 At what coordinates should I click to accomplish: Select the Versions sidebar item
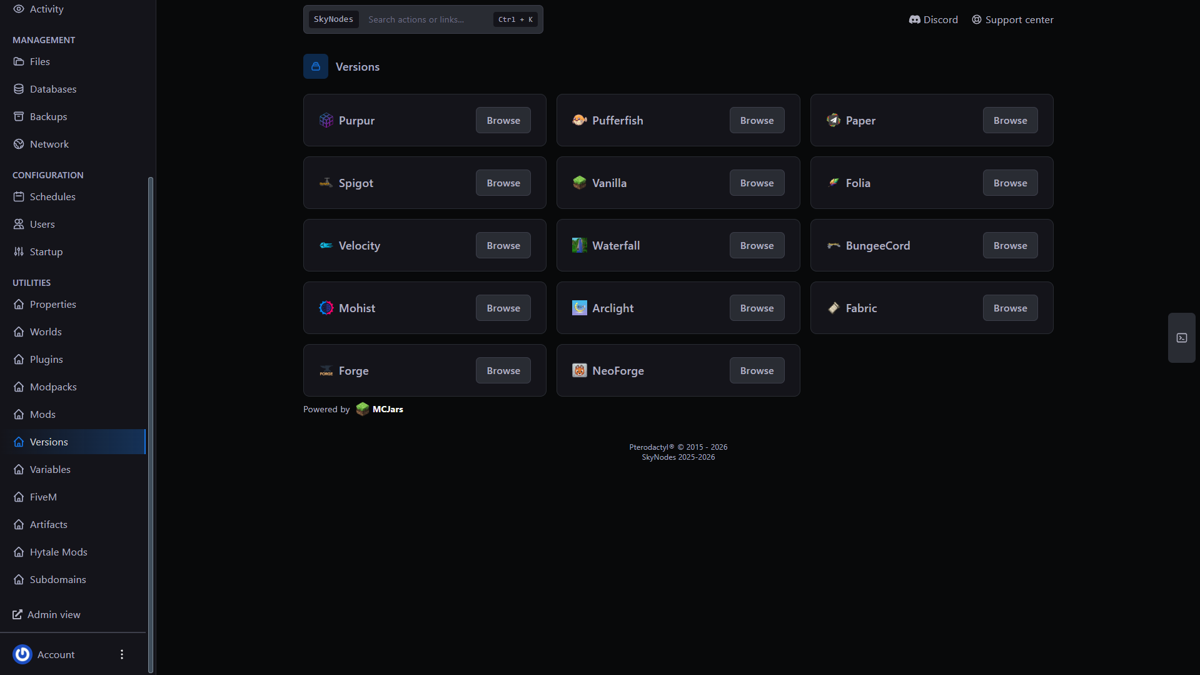[x=73, y=442]
